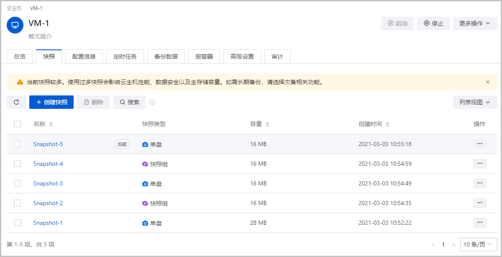Click the info icon beside the search button
The width and height of the screenshot is (502, 257).
point(152,102)
